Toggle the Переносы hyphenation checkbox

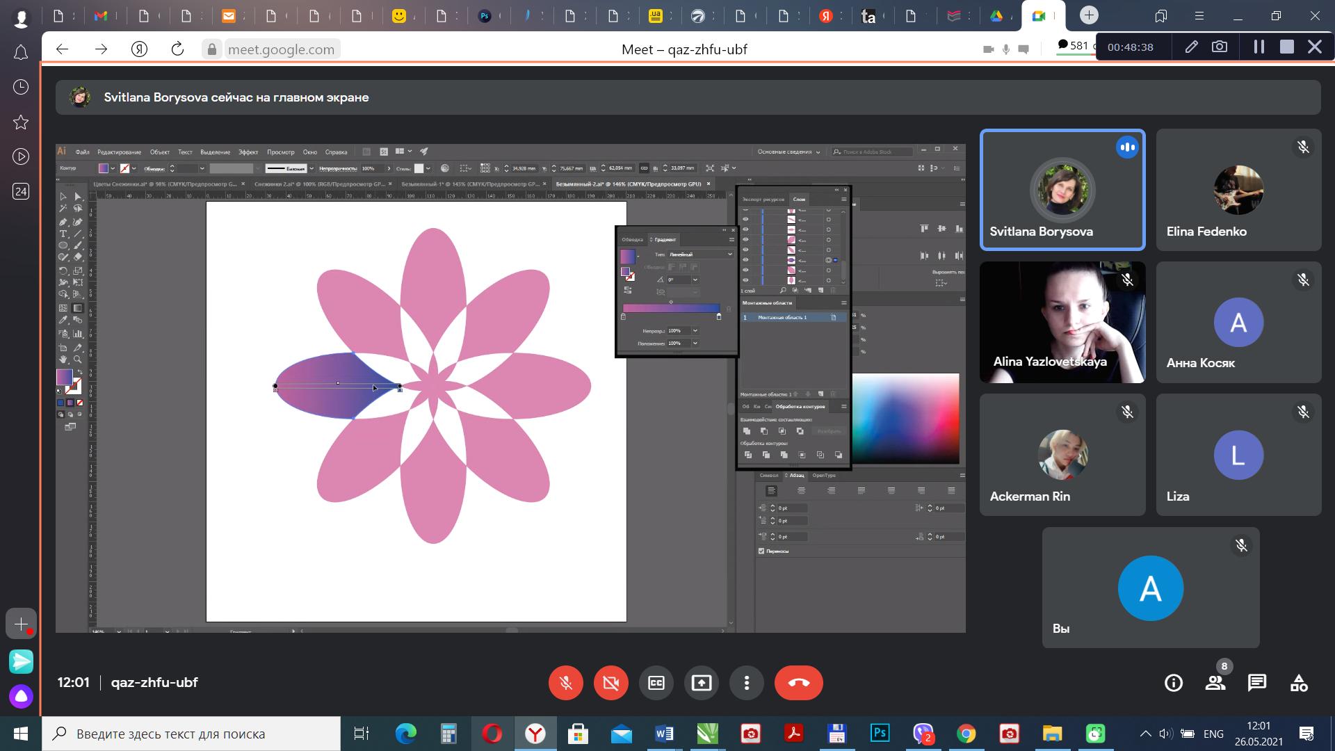click(761, 551)
